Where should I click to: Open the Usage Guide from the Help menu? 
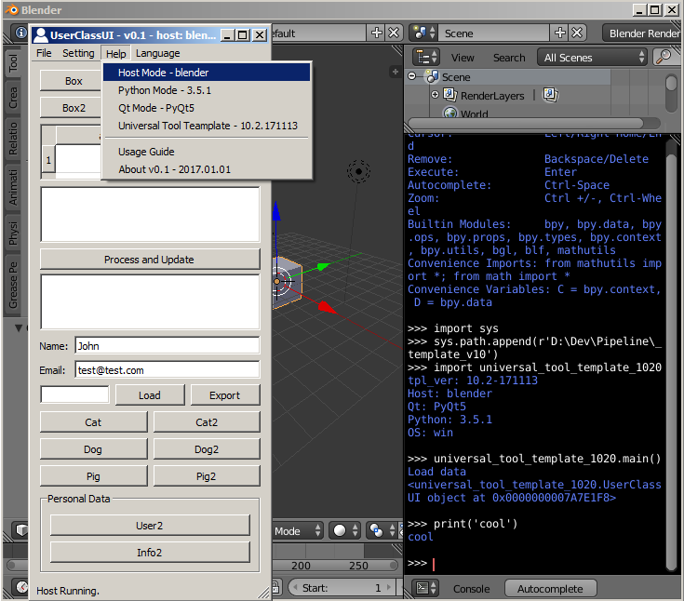tap(207, 152)
